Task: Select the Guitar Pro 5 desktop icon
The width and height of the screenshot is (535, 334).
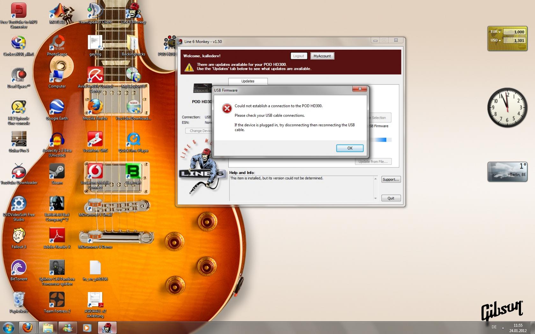Action: point(18,142)
